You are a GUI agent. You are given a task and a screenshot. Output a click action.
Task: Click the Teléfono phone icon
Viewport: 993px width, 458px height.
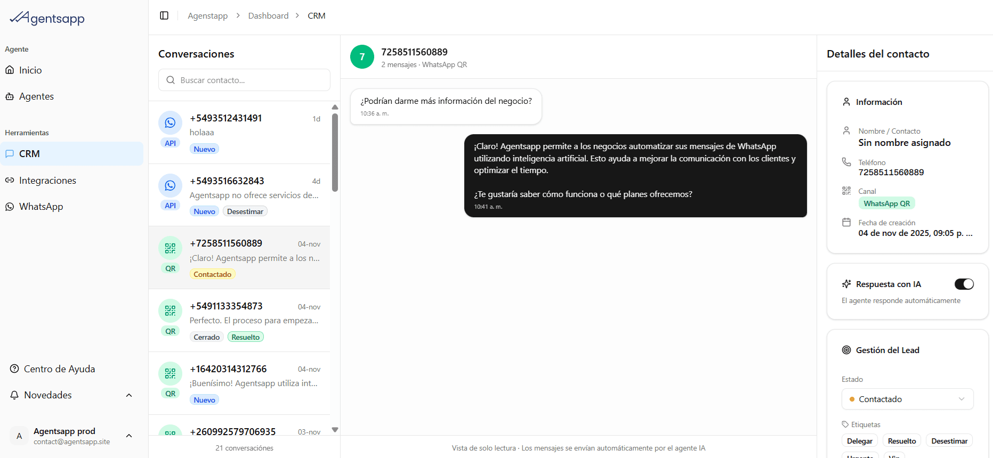(x=846, y=162)
